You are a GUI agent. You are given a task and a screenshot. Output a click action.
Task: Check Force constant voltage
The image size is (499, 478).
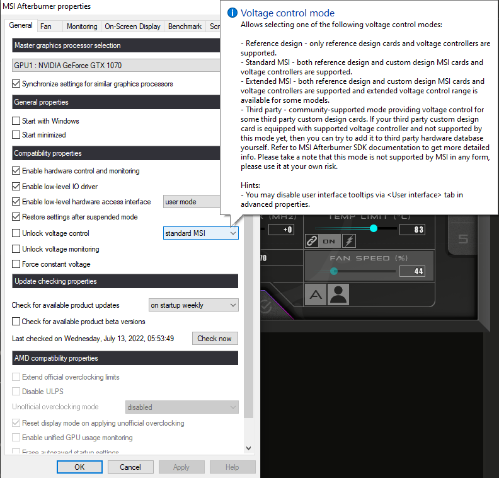(x=16, y=264)
